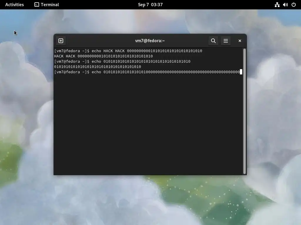Image resolution: width=301 pixels, height=225 pixels.
Task: Close the terminal window
Action: click(240, 41)
